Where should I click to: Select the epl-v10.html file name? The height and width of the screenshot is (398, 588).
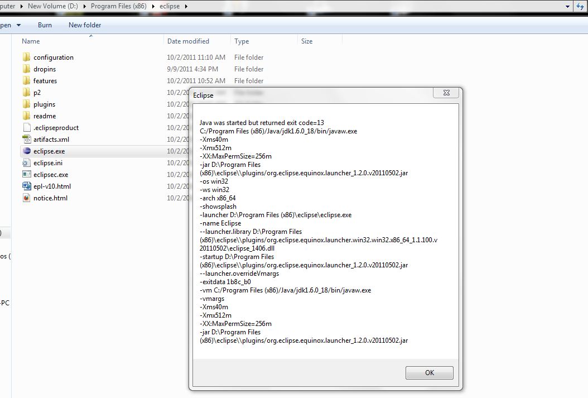point(52,186)
